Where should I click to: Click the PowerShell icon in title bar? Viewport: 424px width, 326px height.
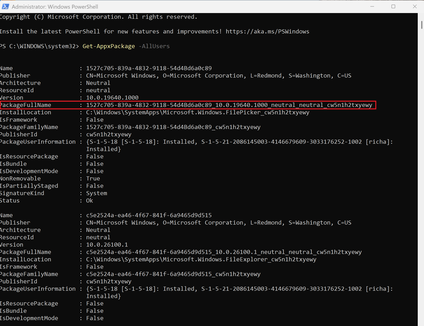(5, 7)
